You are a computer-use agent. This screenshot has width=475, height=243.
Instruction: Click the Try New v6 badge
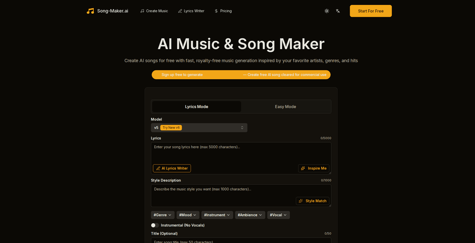pyautogui.click(x=171, y=128)
